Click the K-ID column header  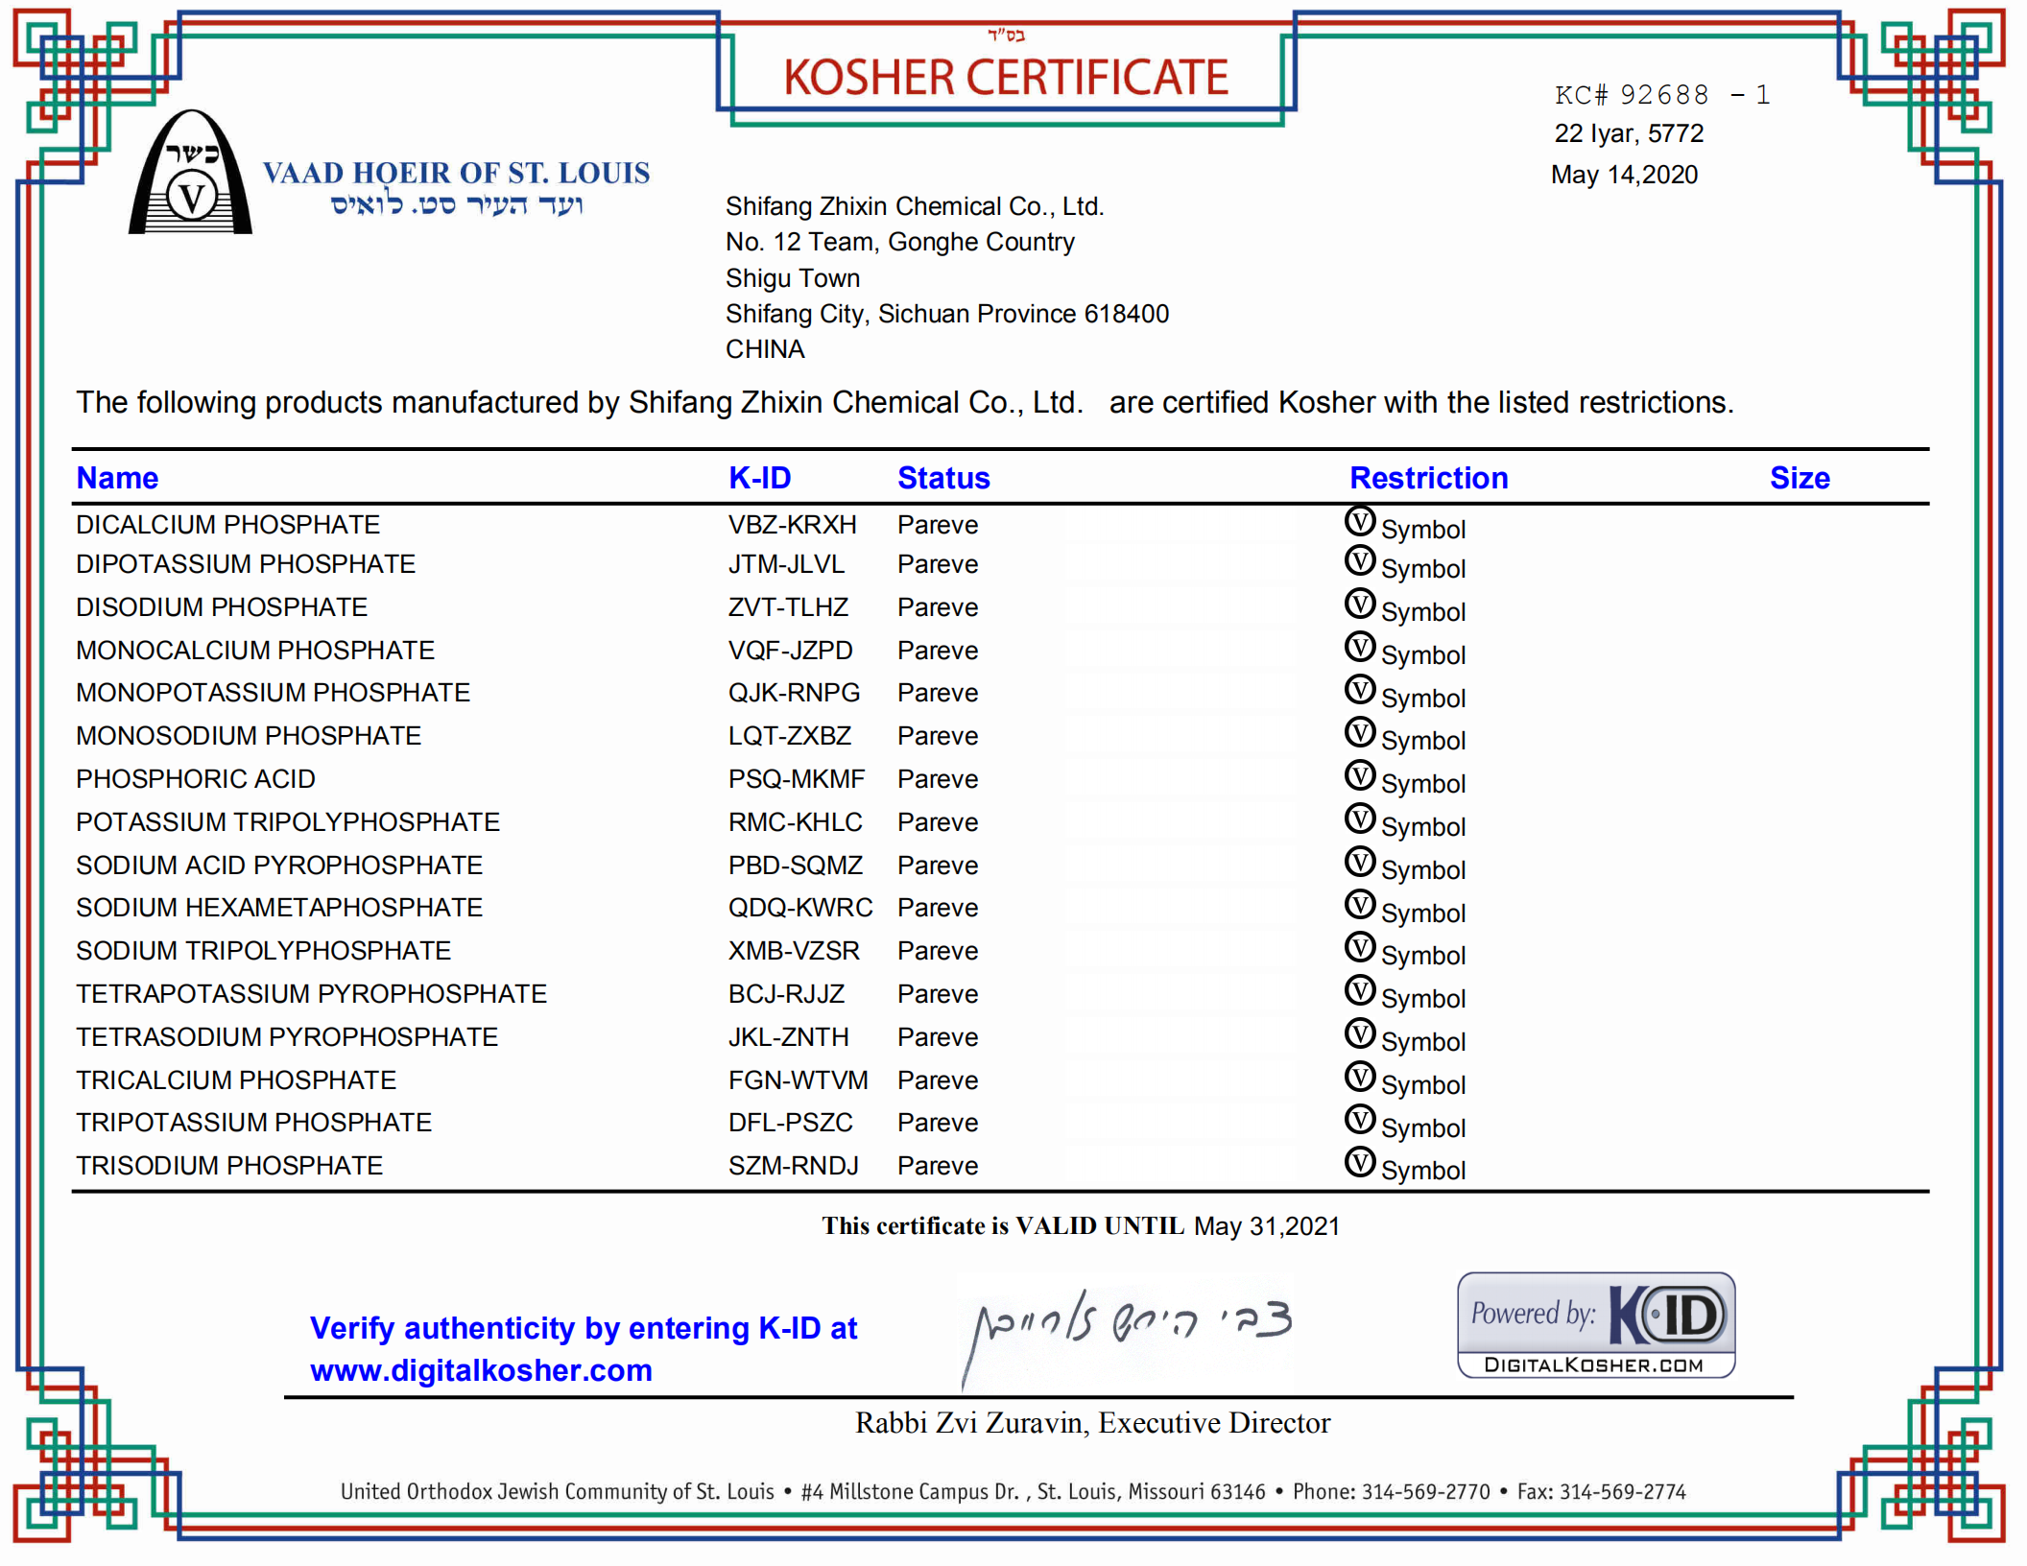[759, 478]
